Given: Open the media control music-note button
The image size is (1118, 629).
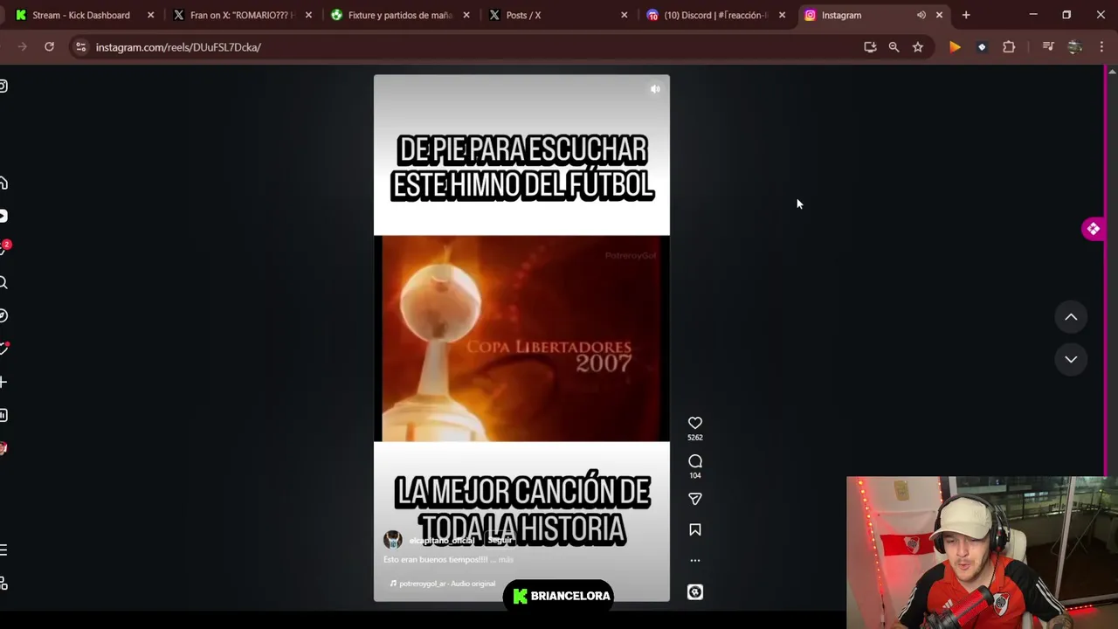Looking at the screenshot, I should coord(1048,47).
